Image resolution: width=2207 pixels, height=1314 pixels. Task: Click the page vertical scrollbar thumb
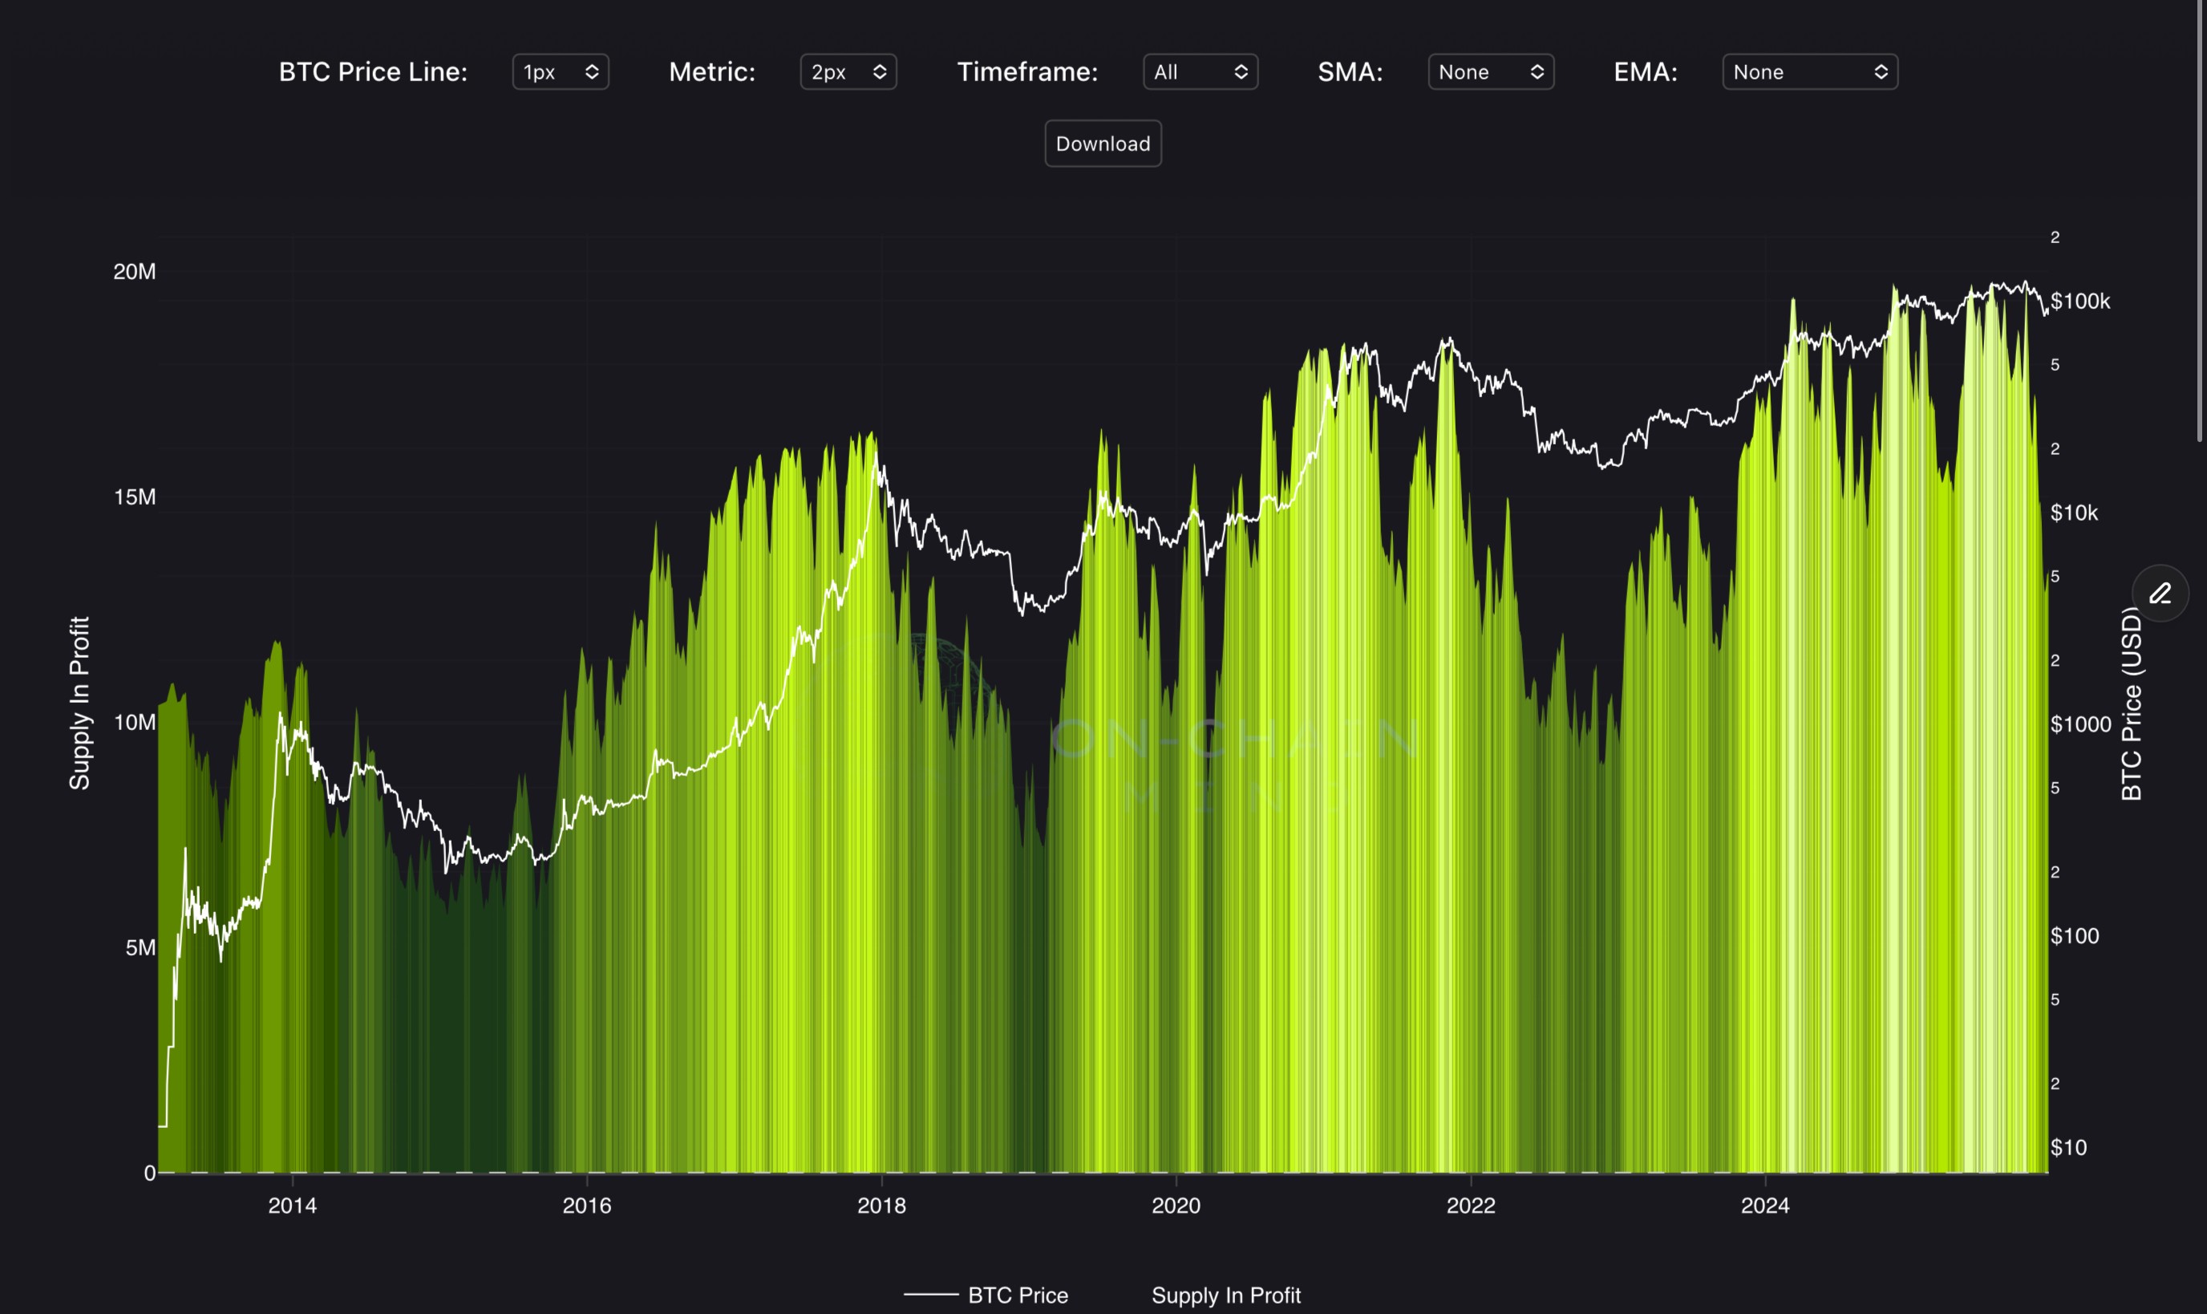tap(2200, 221)
